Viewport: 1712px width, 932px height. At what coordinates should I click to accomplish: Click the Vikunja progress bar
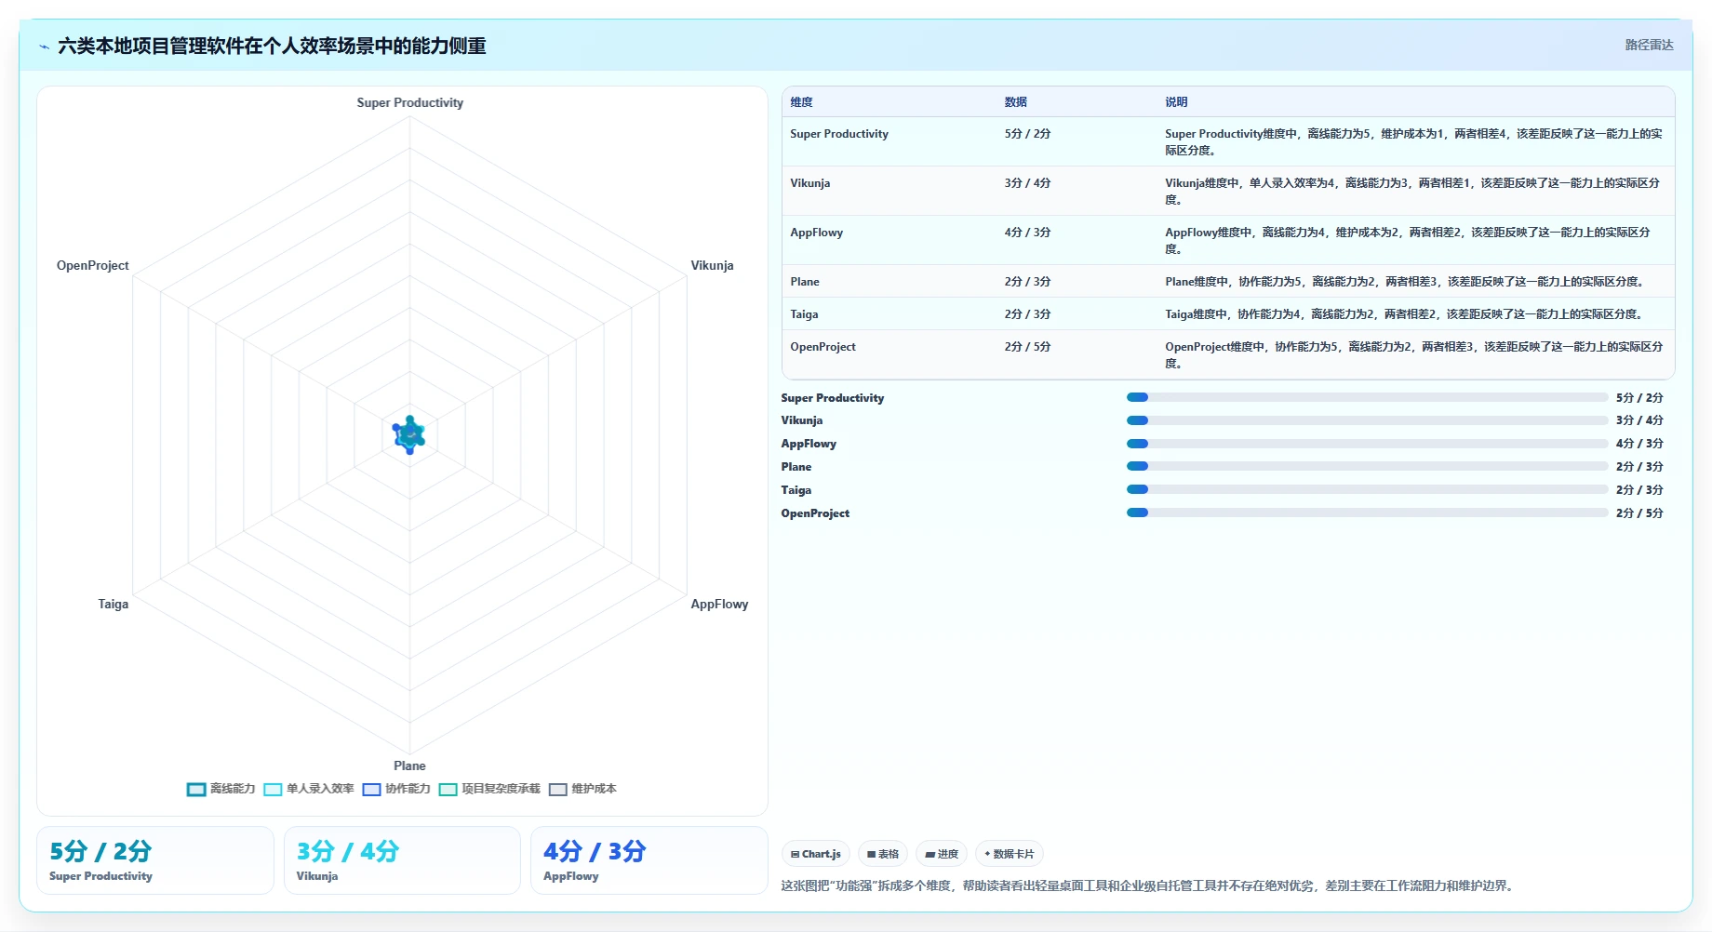click(x=1367, y=420)
